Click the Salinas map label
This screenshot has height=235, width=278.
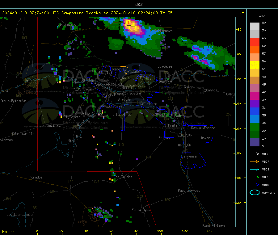53,125
